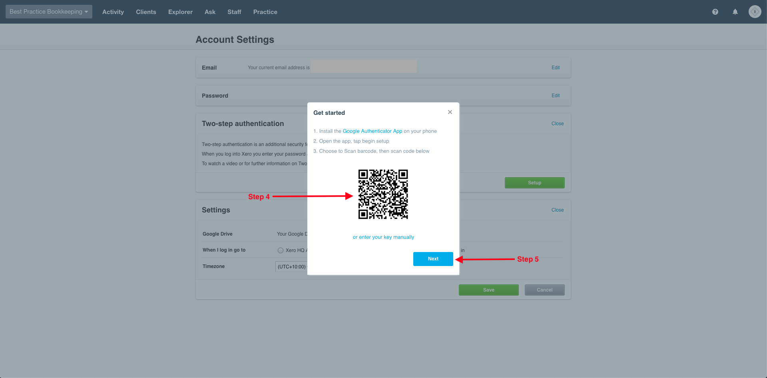
Task: Open the Google Authenticator App link
Action: click(x=373, y=131)
